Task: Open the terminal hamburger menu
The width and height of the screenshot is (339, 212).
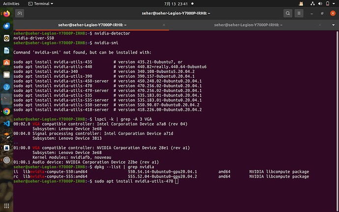Action: coord(299,13)
